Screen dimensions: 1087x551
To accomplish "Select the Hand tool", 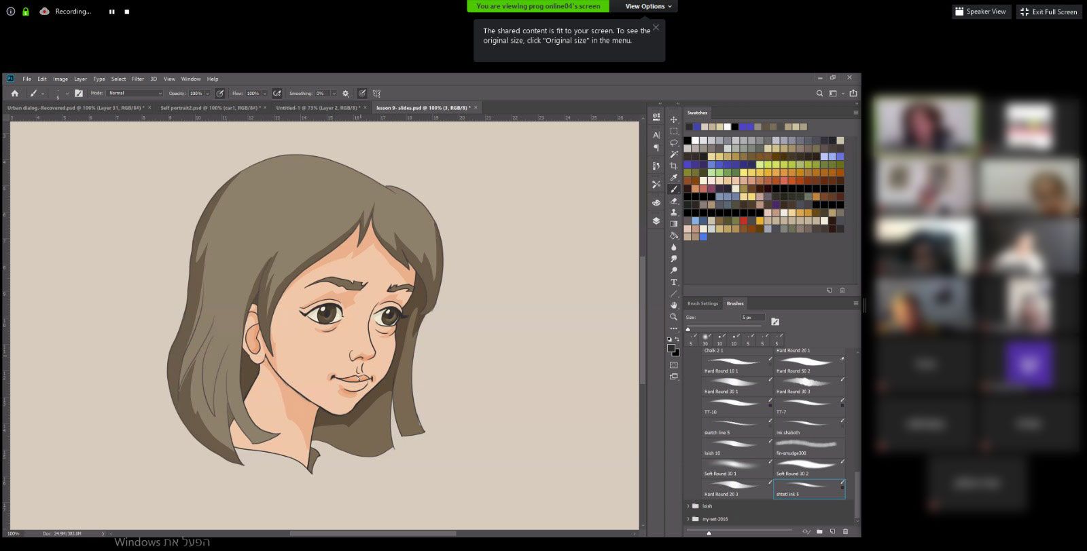I will click(674, 305).
